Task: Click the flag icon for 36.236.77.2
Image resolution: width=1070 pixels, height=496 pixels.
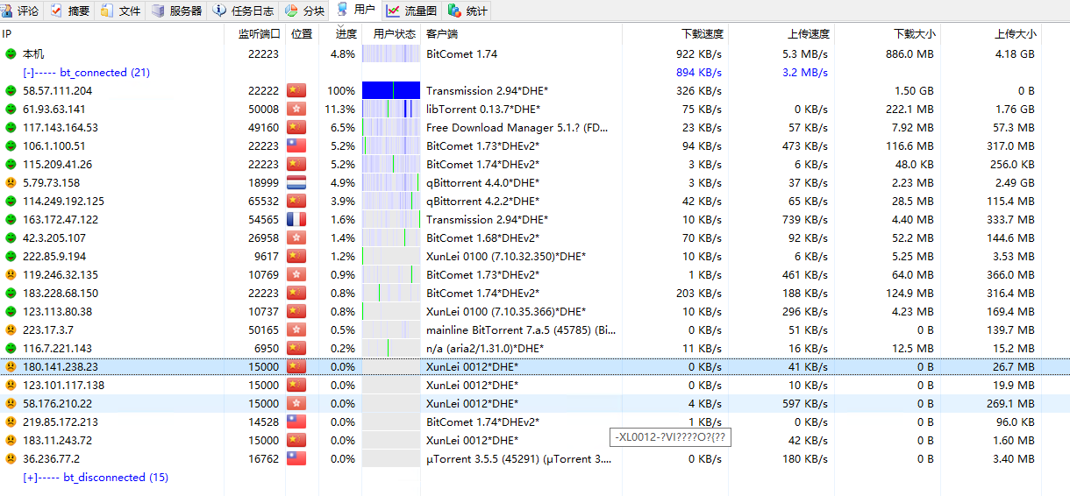Action: click(x=296, y=459)
